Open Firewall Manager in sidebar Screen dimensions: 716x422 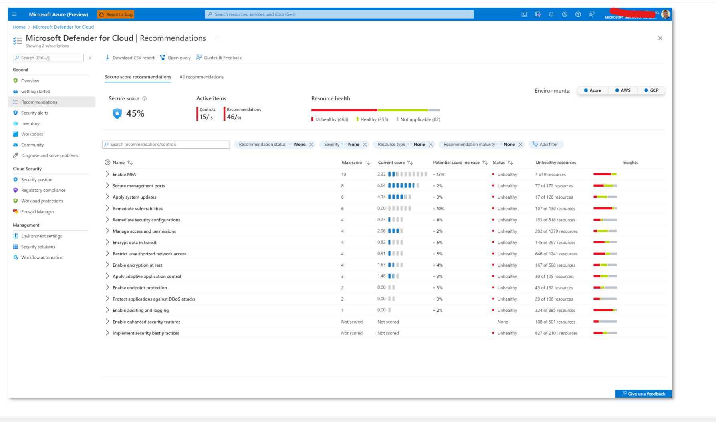point(38,212)
